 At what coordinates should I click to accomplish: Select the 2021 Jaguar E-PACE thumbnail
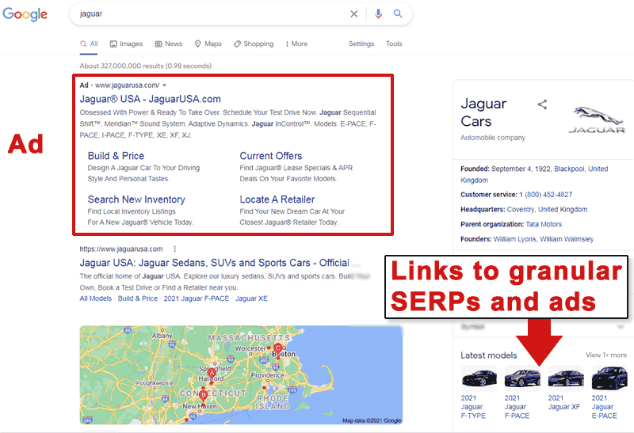609,378
